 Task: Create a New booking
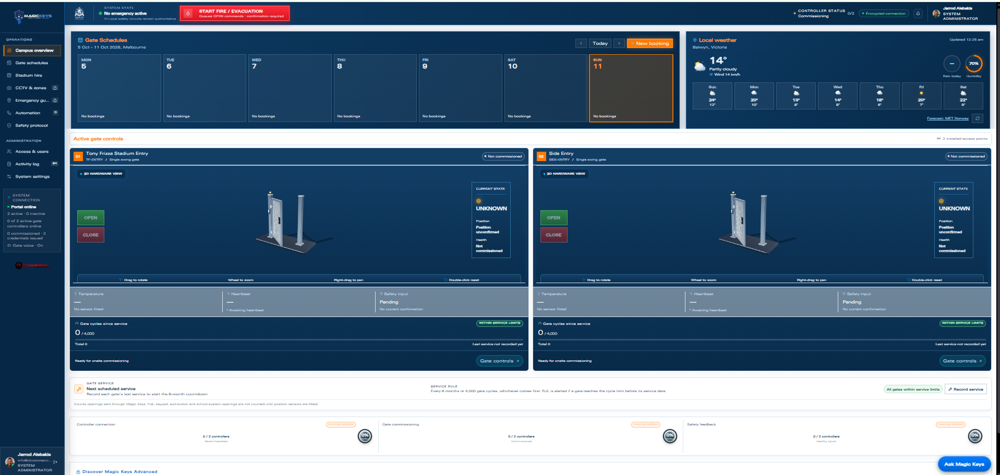click(x=649, y=43)
